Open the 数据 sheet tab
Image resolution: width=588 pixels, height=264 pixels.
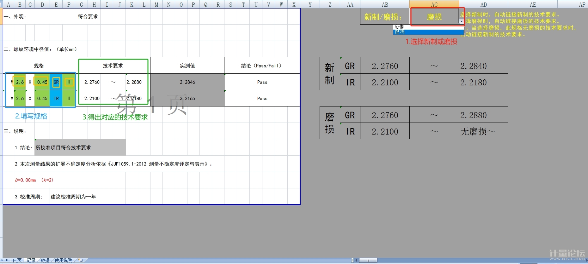click(45, 260)
